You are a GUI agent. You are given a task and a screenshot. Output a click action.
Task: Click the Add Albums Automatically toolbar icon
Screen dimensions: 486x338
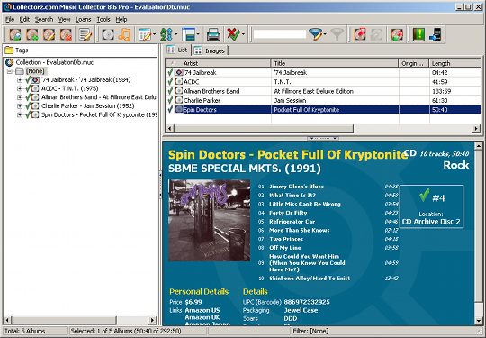click(x=15, y=34)
